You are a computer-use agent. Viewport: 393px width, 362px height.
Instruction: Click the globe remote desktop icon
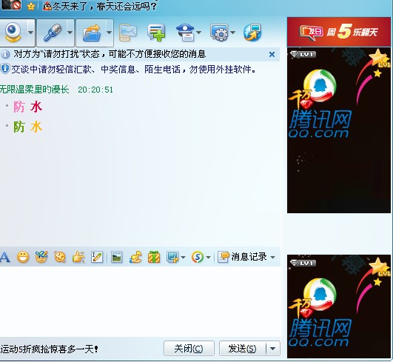(x=252, y=33)
